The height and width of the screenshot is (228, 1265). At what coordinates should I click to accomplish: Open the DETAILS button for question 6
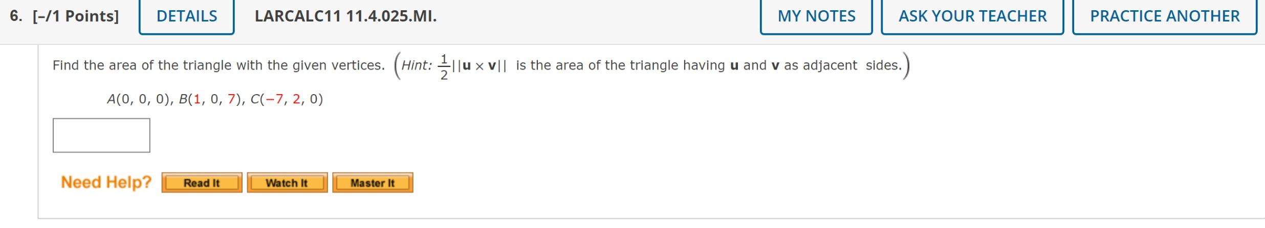click(x=187, y=16)
